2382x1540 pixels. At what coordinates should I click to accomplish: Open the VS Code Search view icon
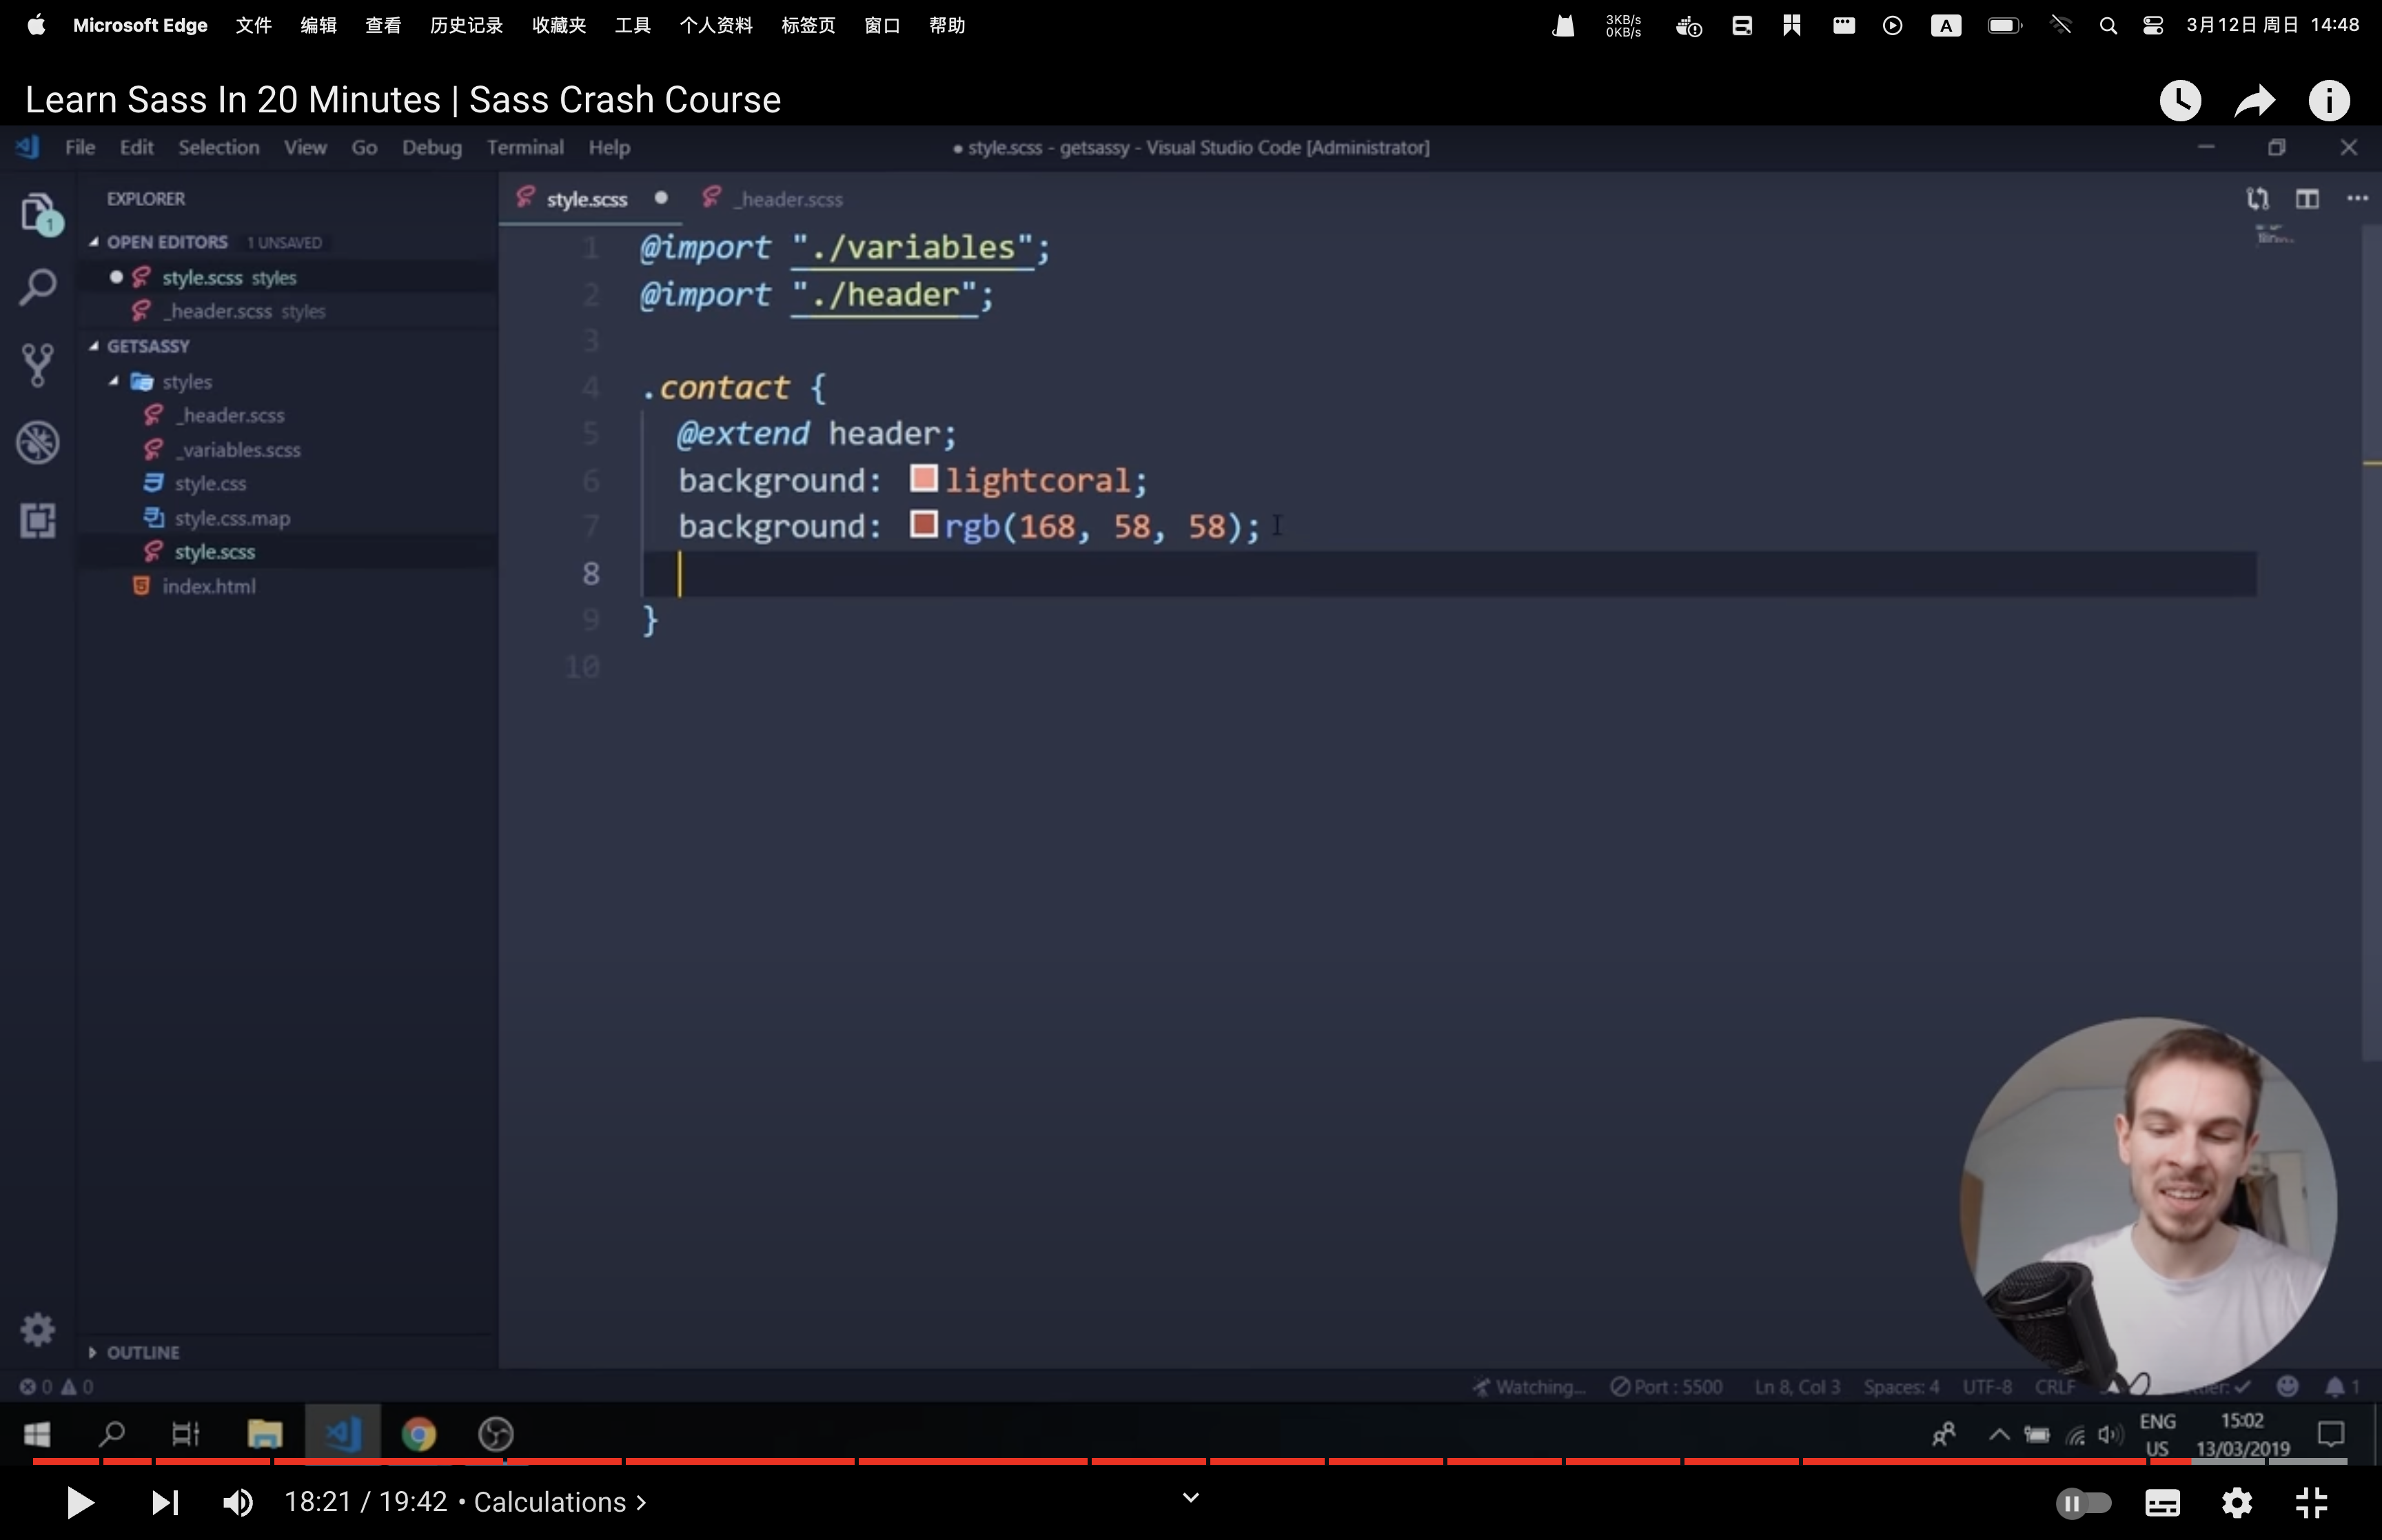38,288
